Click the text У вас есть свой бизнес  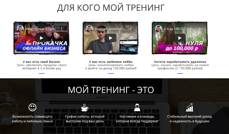[42, 62]
